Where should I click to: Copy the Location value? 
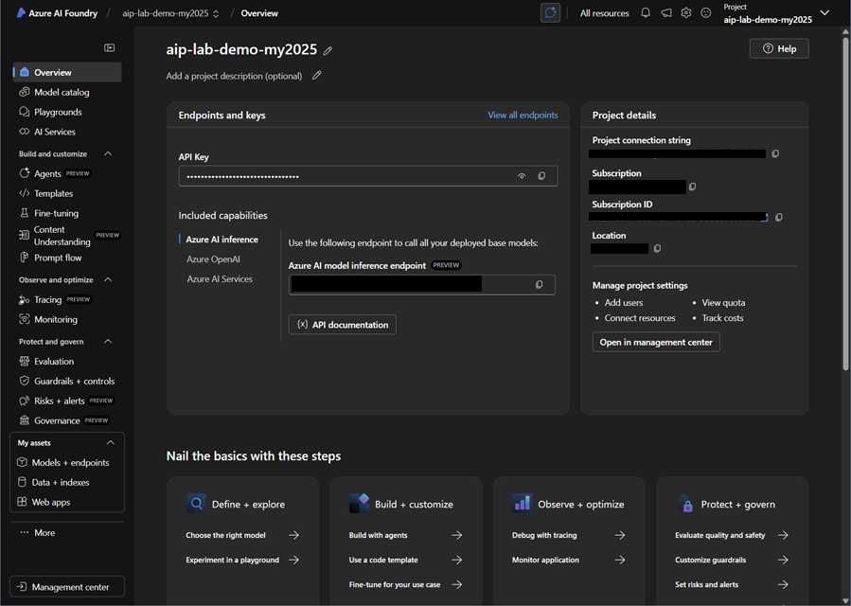(x=657, y=249)
